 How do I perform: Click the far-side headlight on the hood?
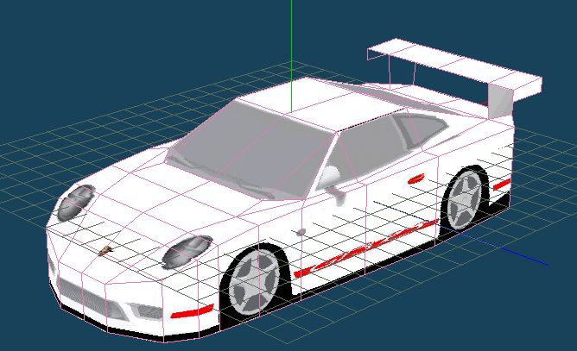76,203
